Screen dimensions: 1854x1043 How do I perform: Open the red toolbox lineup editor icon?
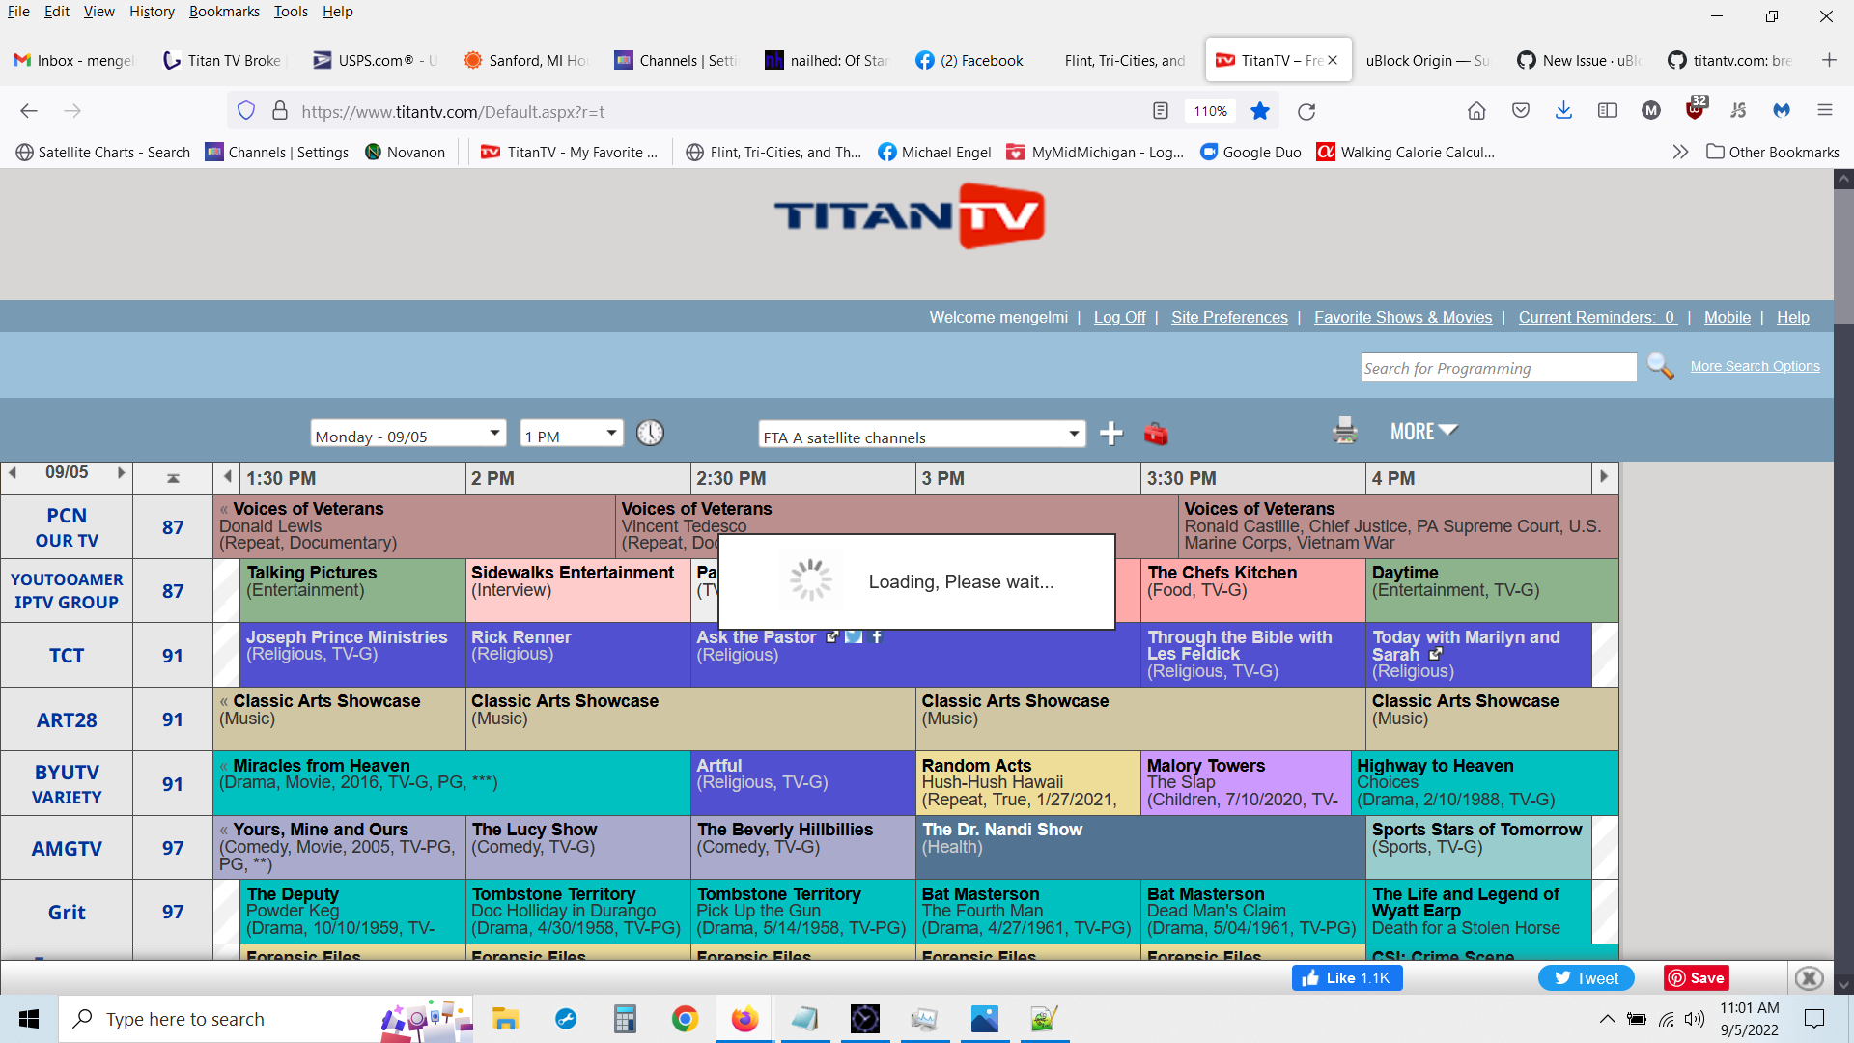[1156, 434]
